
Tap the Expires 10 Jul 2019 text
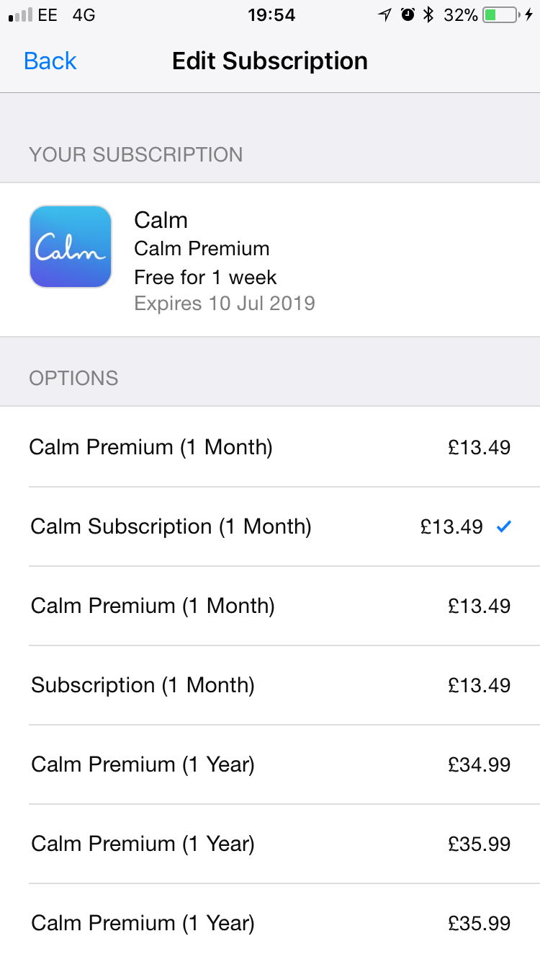click(225, 303)
